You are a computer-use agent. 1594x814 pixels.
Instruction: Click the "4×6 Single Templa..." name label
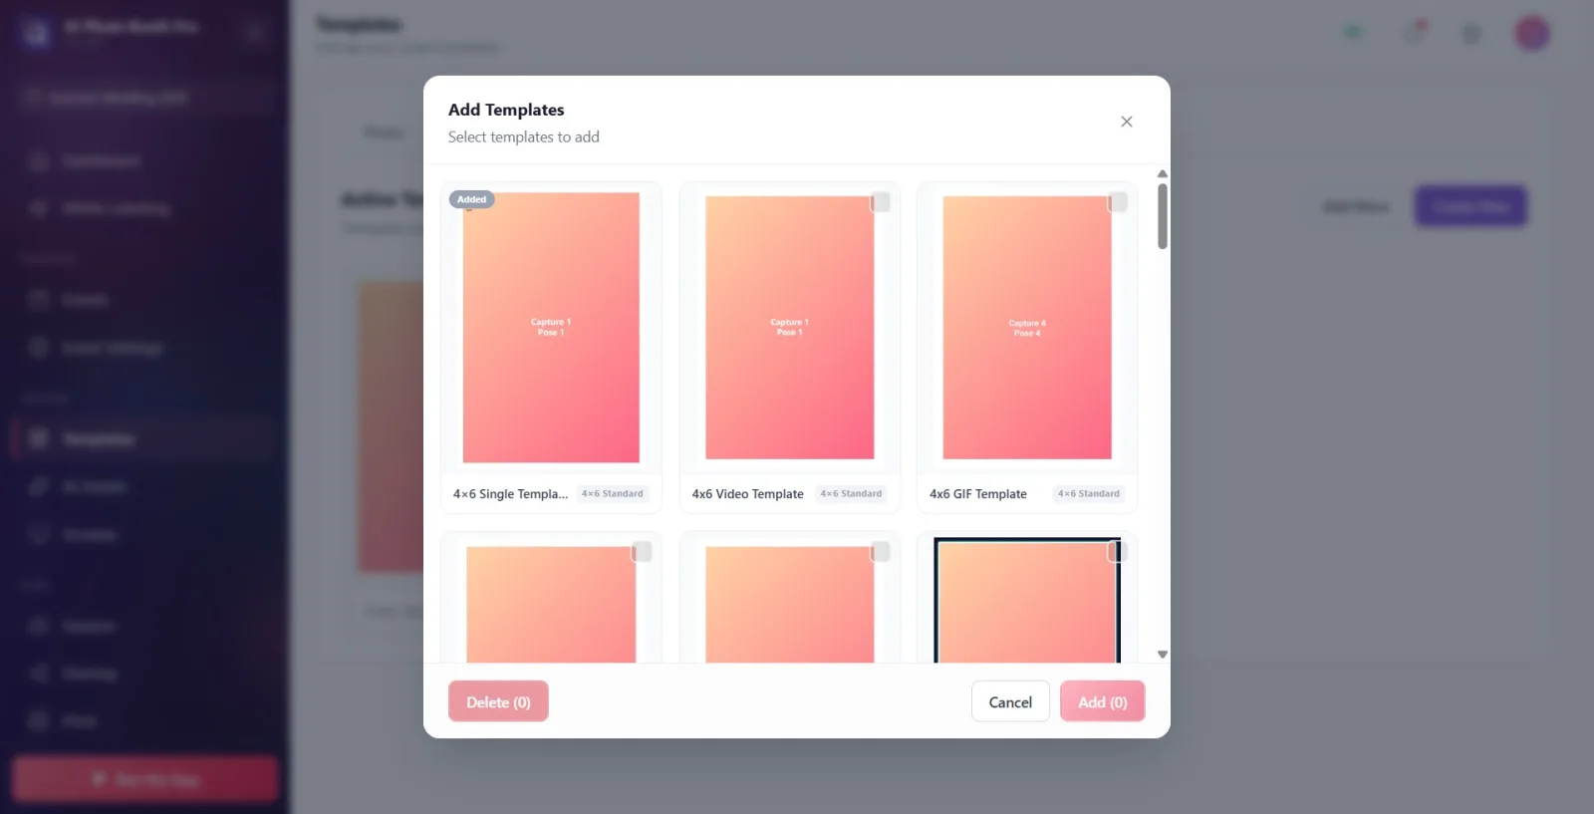[510, 494]
